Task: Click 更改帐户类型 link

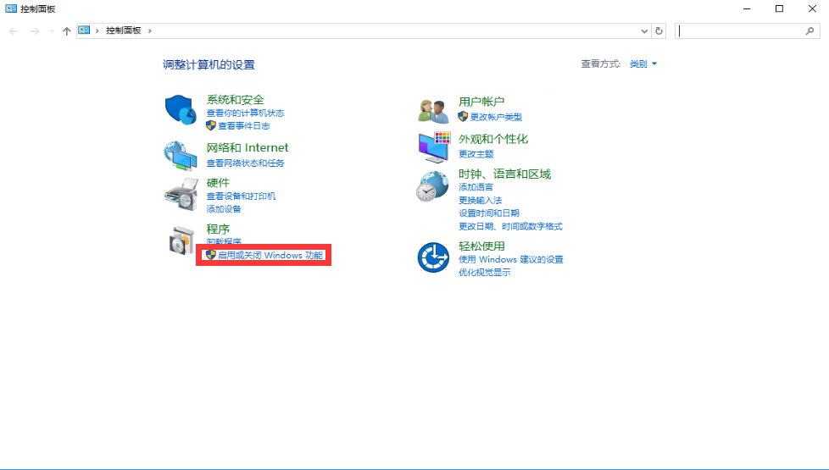Action: coord(497,117)
